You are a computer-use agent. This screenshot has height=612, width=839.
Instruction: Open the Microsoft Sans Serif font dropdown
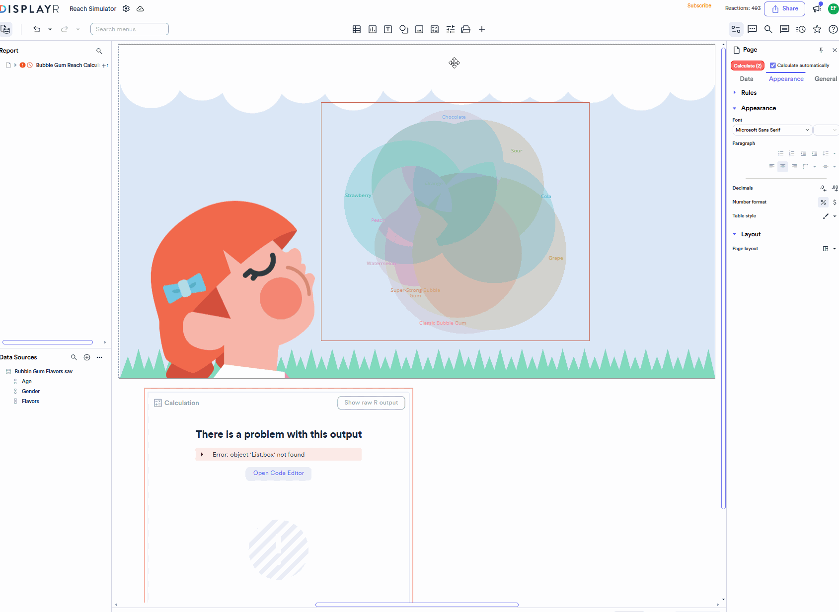pyautogui.click(x=772, y=130)
